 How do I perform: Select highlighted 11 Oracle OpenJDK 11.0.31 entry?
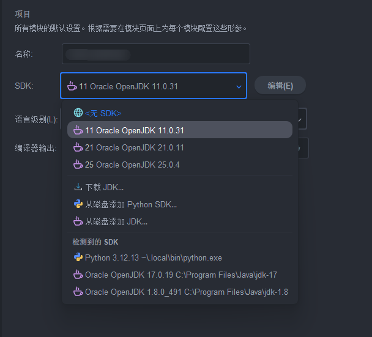coord(180,130)
